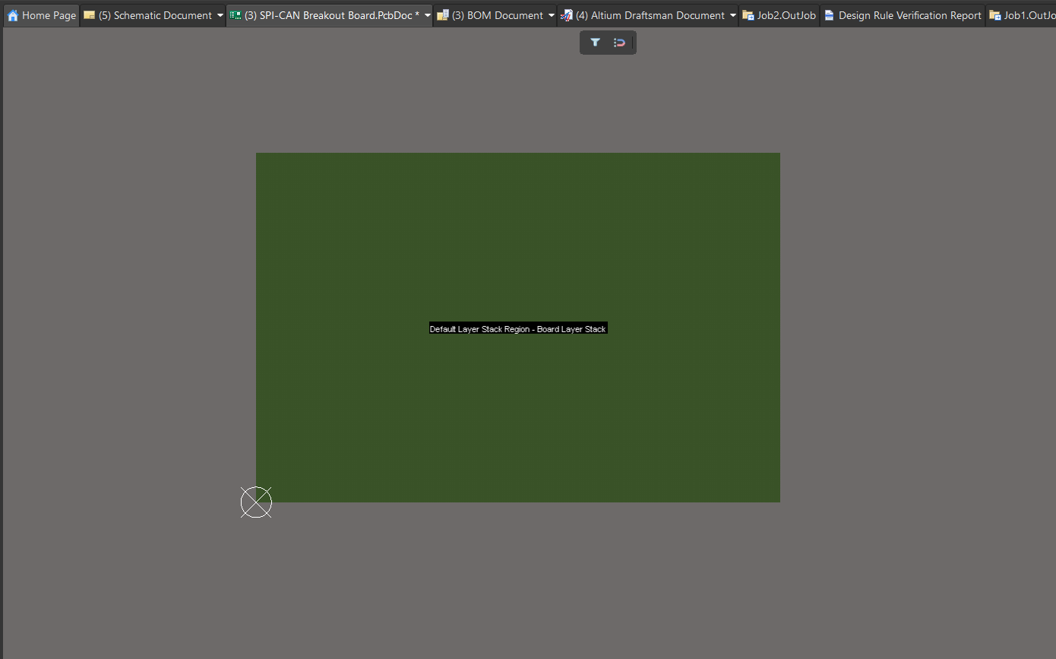Click the house icon on Home Page tab
1056x659 pixels.
pyautogui.click(x=13, y=15)
